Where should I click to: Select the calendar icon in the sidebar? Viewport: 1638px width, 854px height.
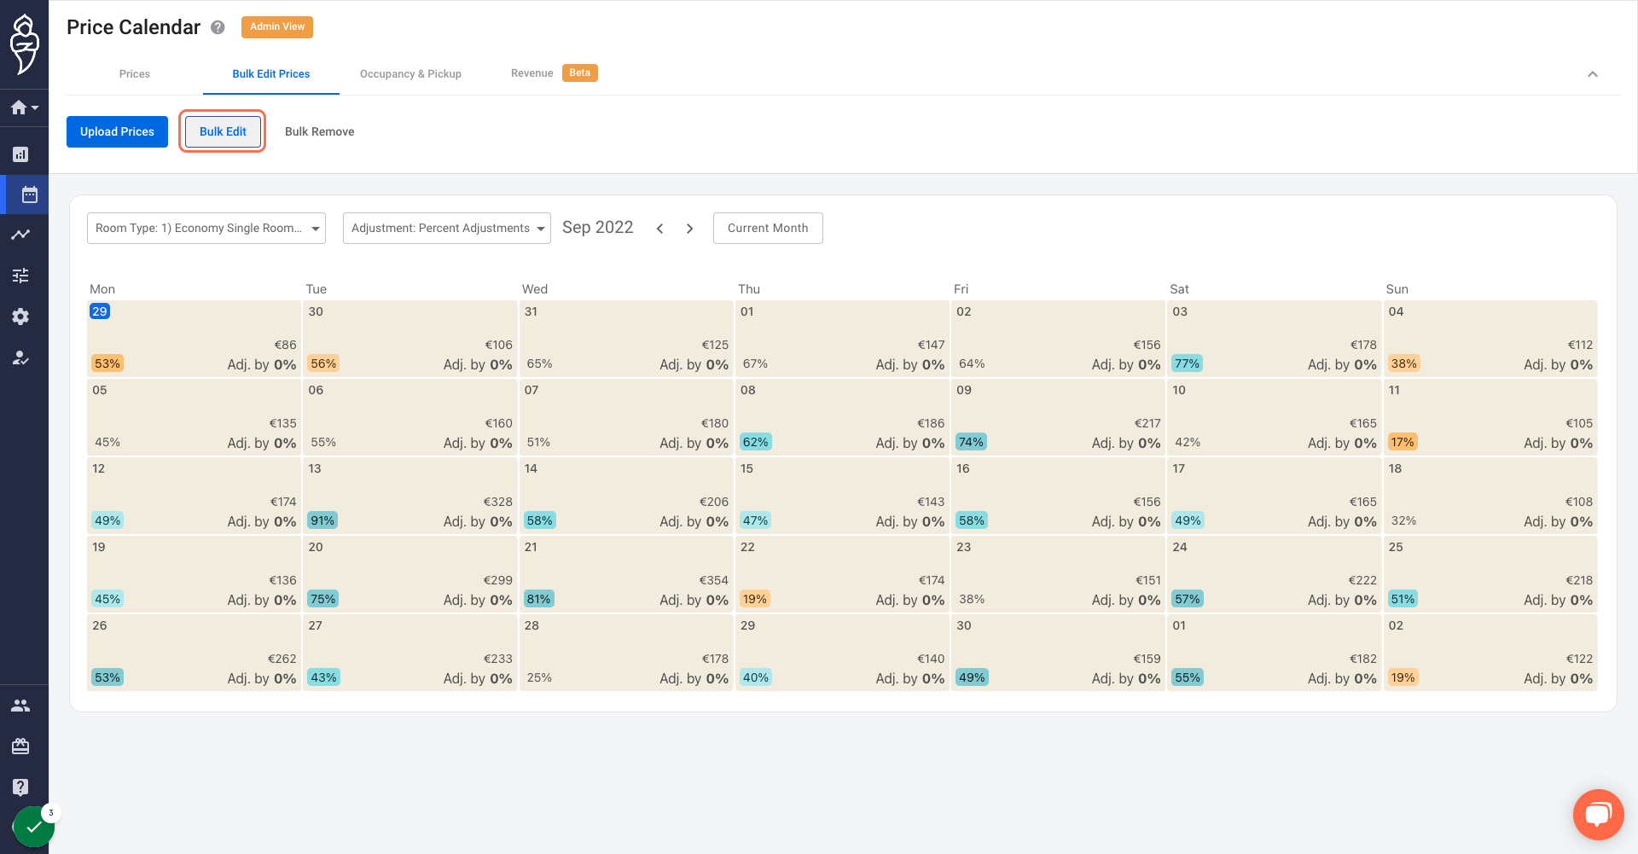click(29, 195)
